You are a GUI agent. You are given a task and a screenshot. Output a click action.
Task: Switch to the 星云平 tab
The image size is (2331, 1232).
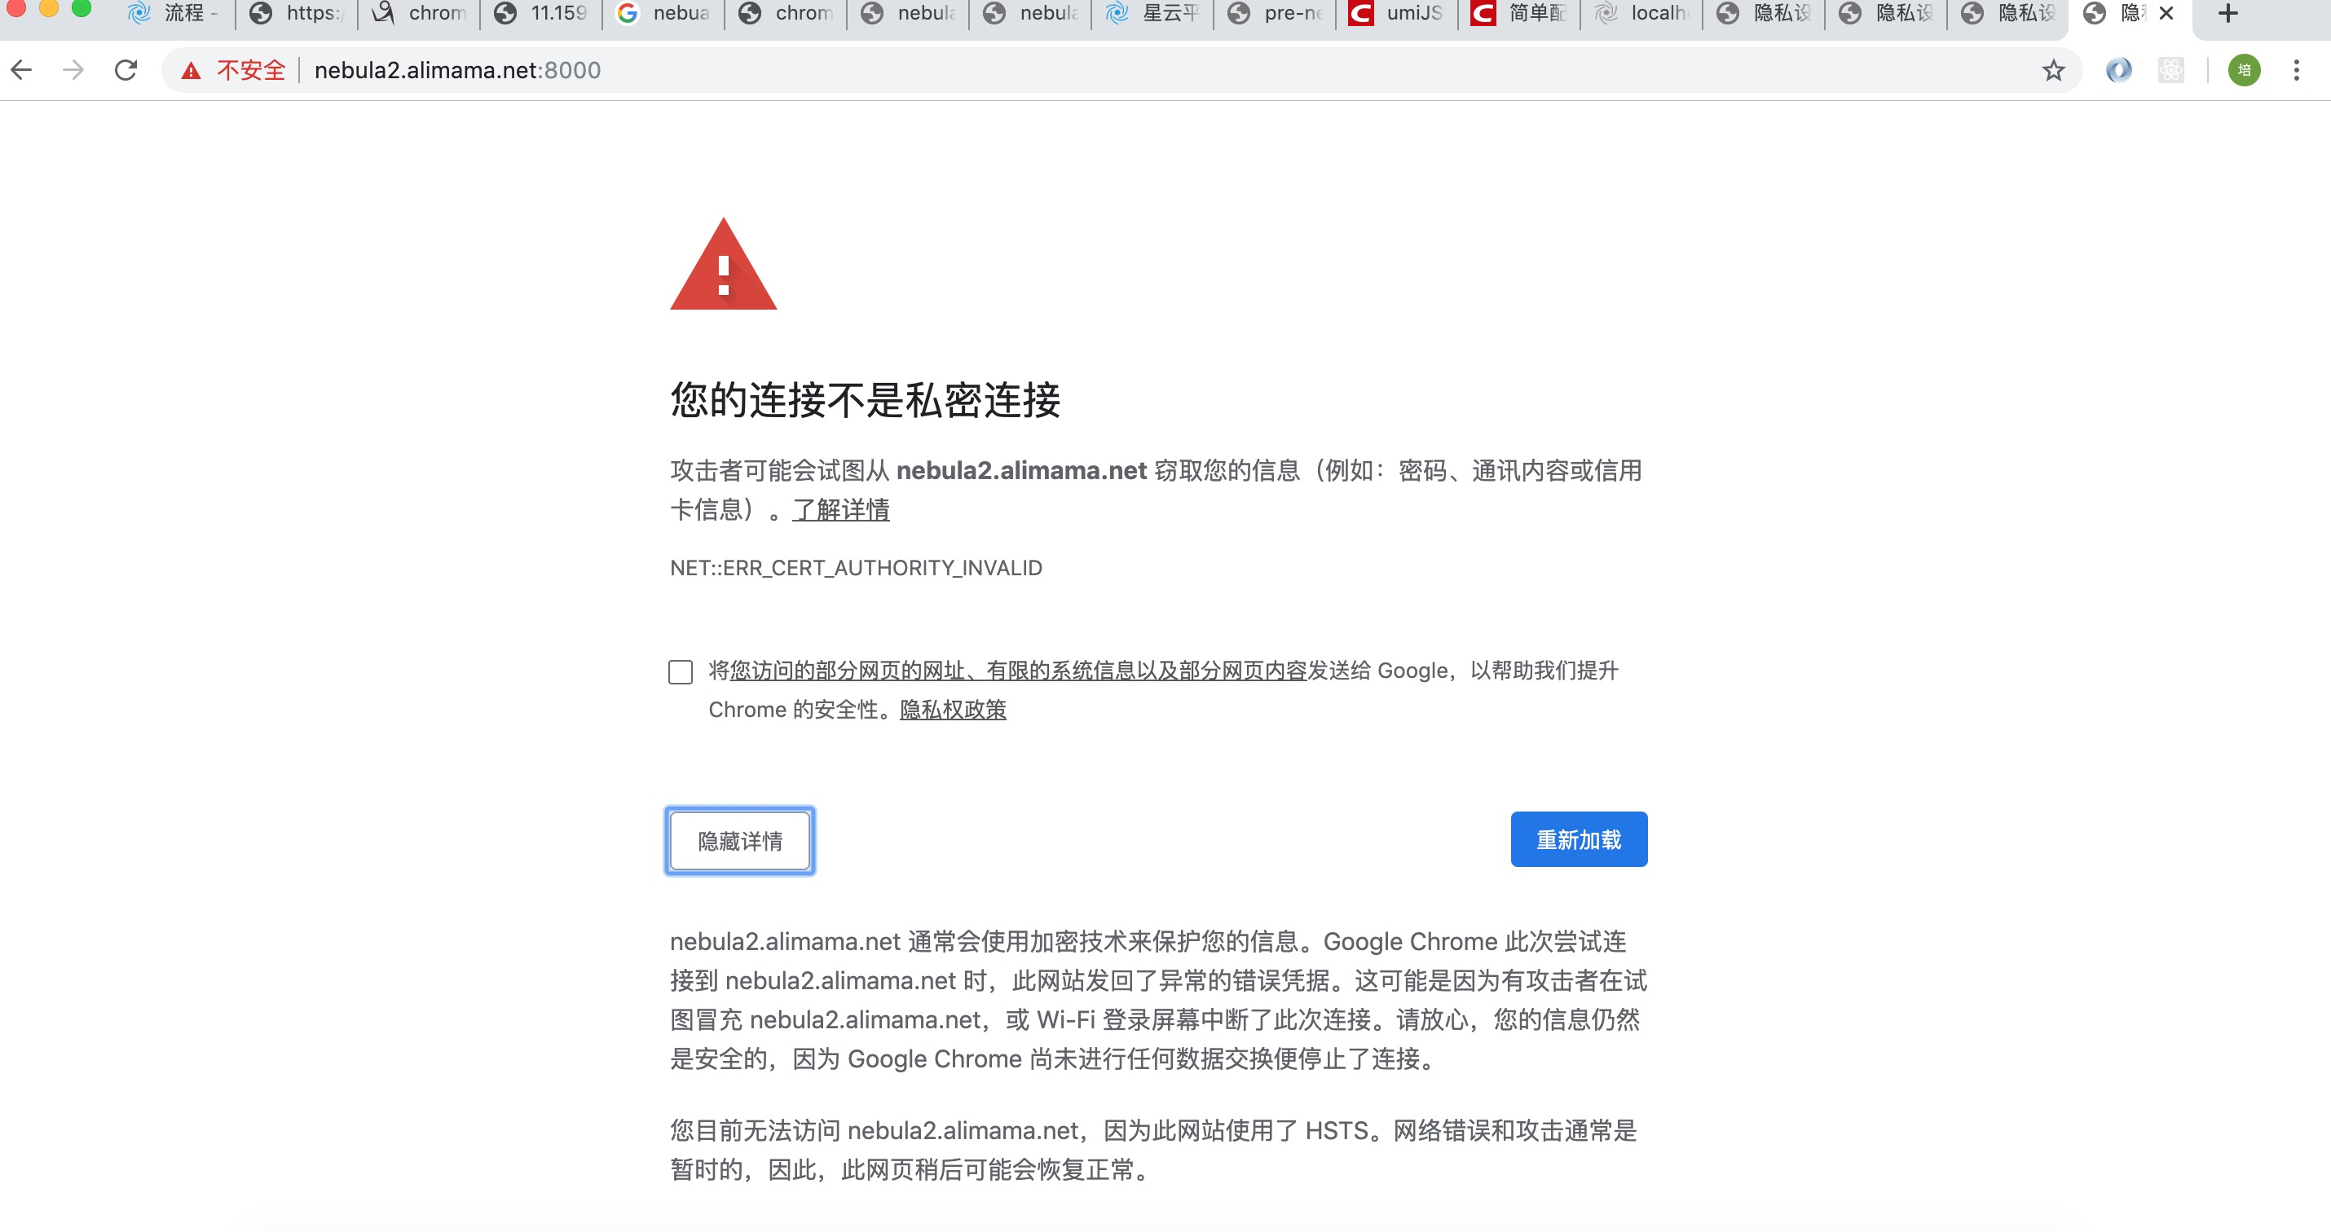coord(1152,13)
